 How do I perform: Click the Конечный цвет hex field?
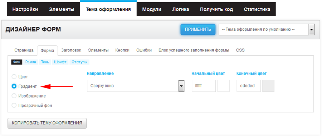pos(249,86)
